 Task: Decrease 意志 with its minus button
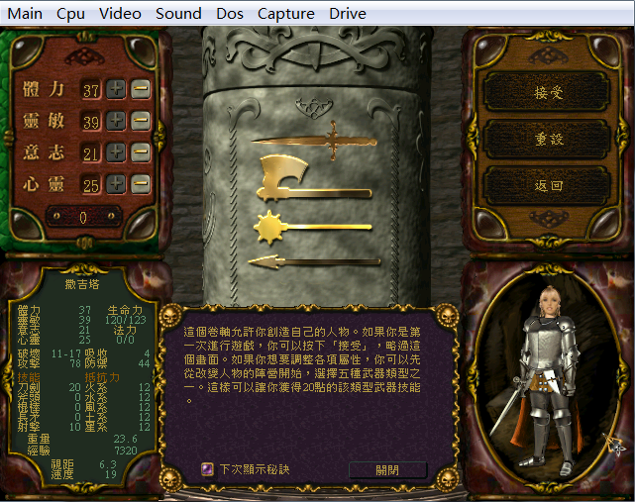point(141,152)
